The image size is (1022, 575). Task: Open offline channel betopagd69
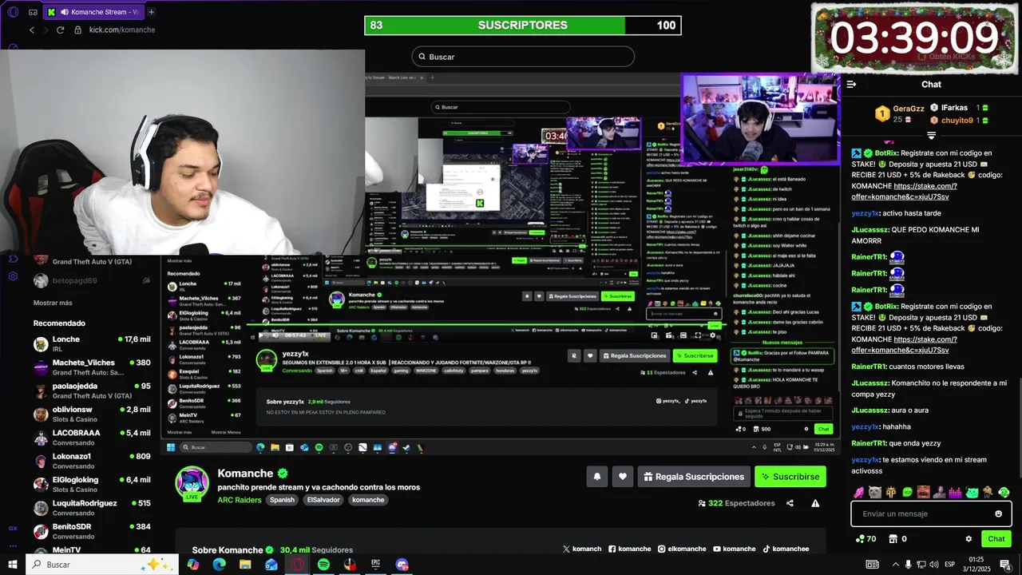coord(92,280)
